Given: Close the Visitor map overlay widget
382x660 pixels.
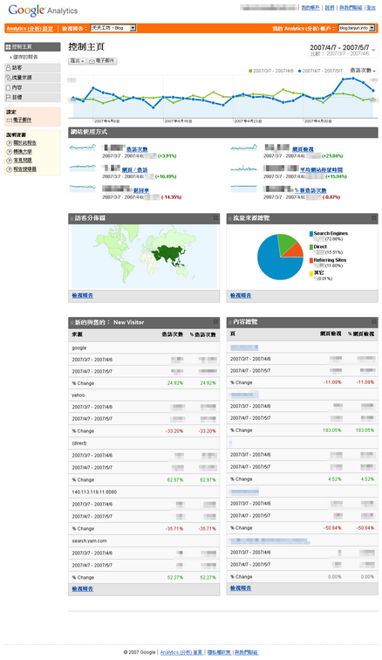Looking at the screenshot, I should (x=215, y=218).
